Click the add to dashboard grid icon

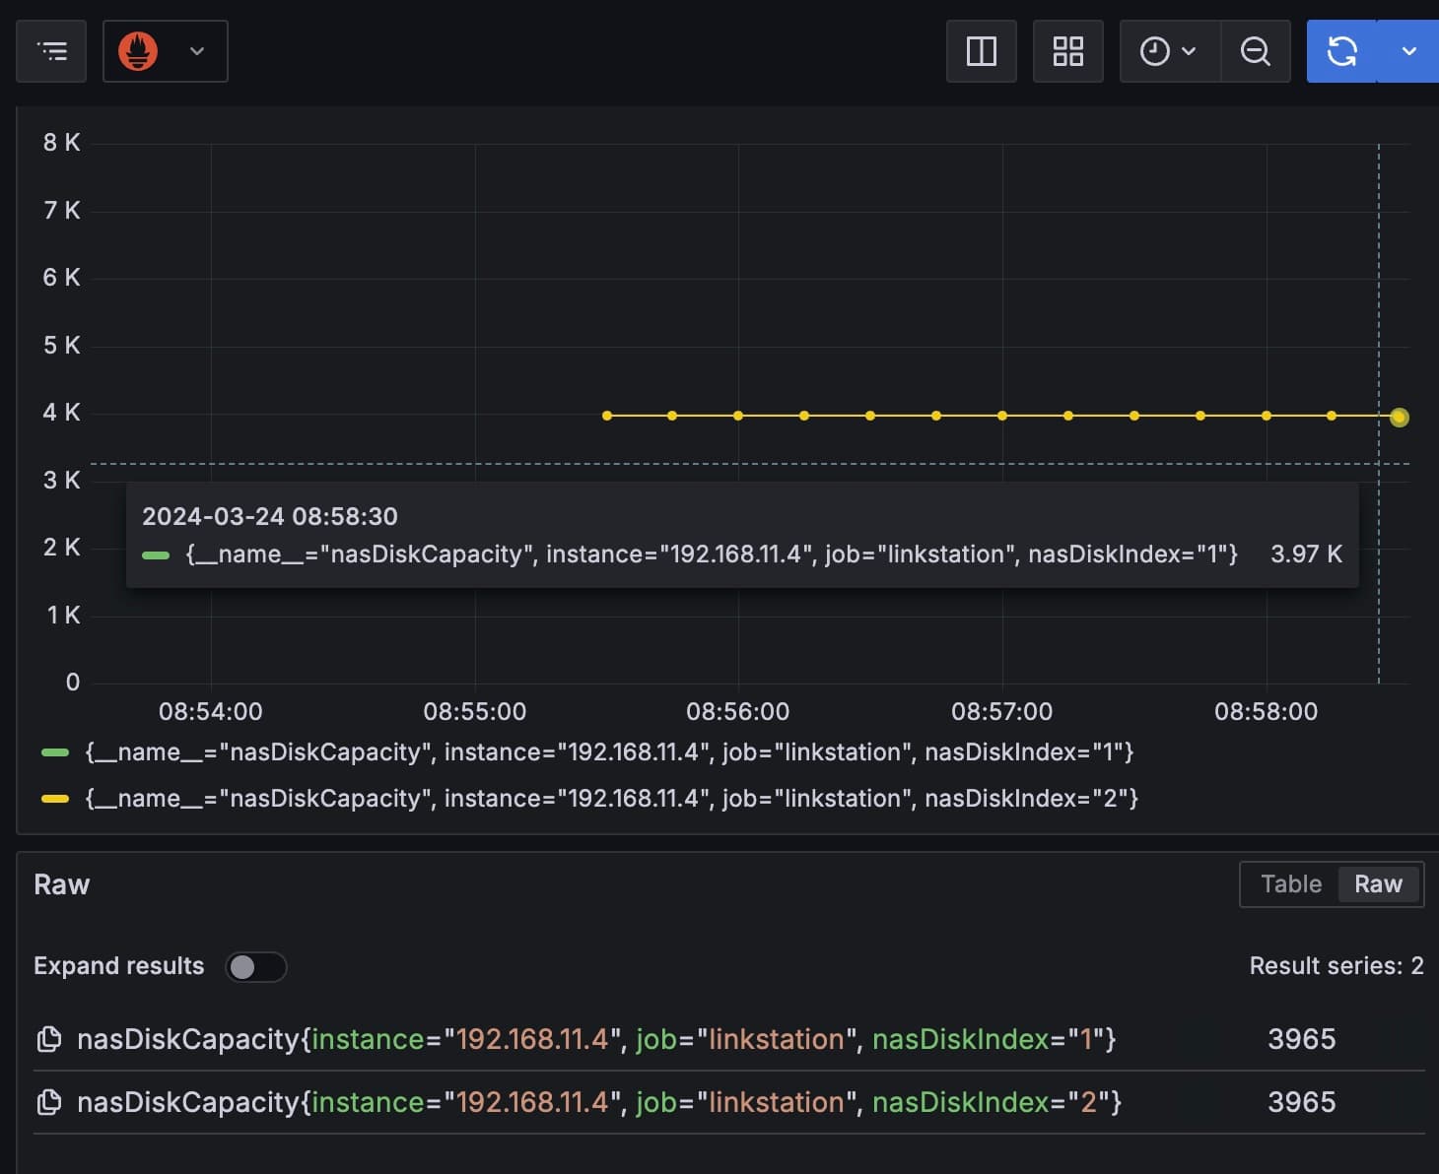pyautogui.click(x=1068, y=51)
